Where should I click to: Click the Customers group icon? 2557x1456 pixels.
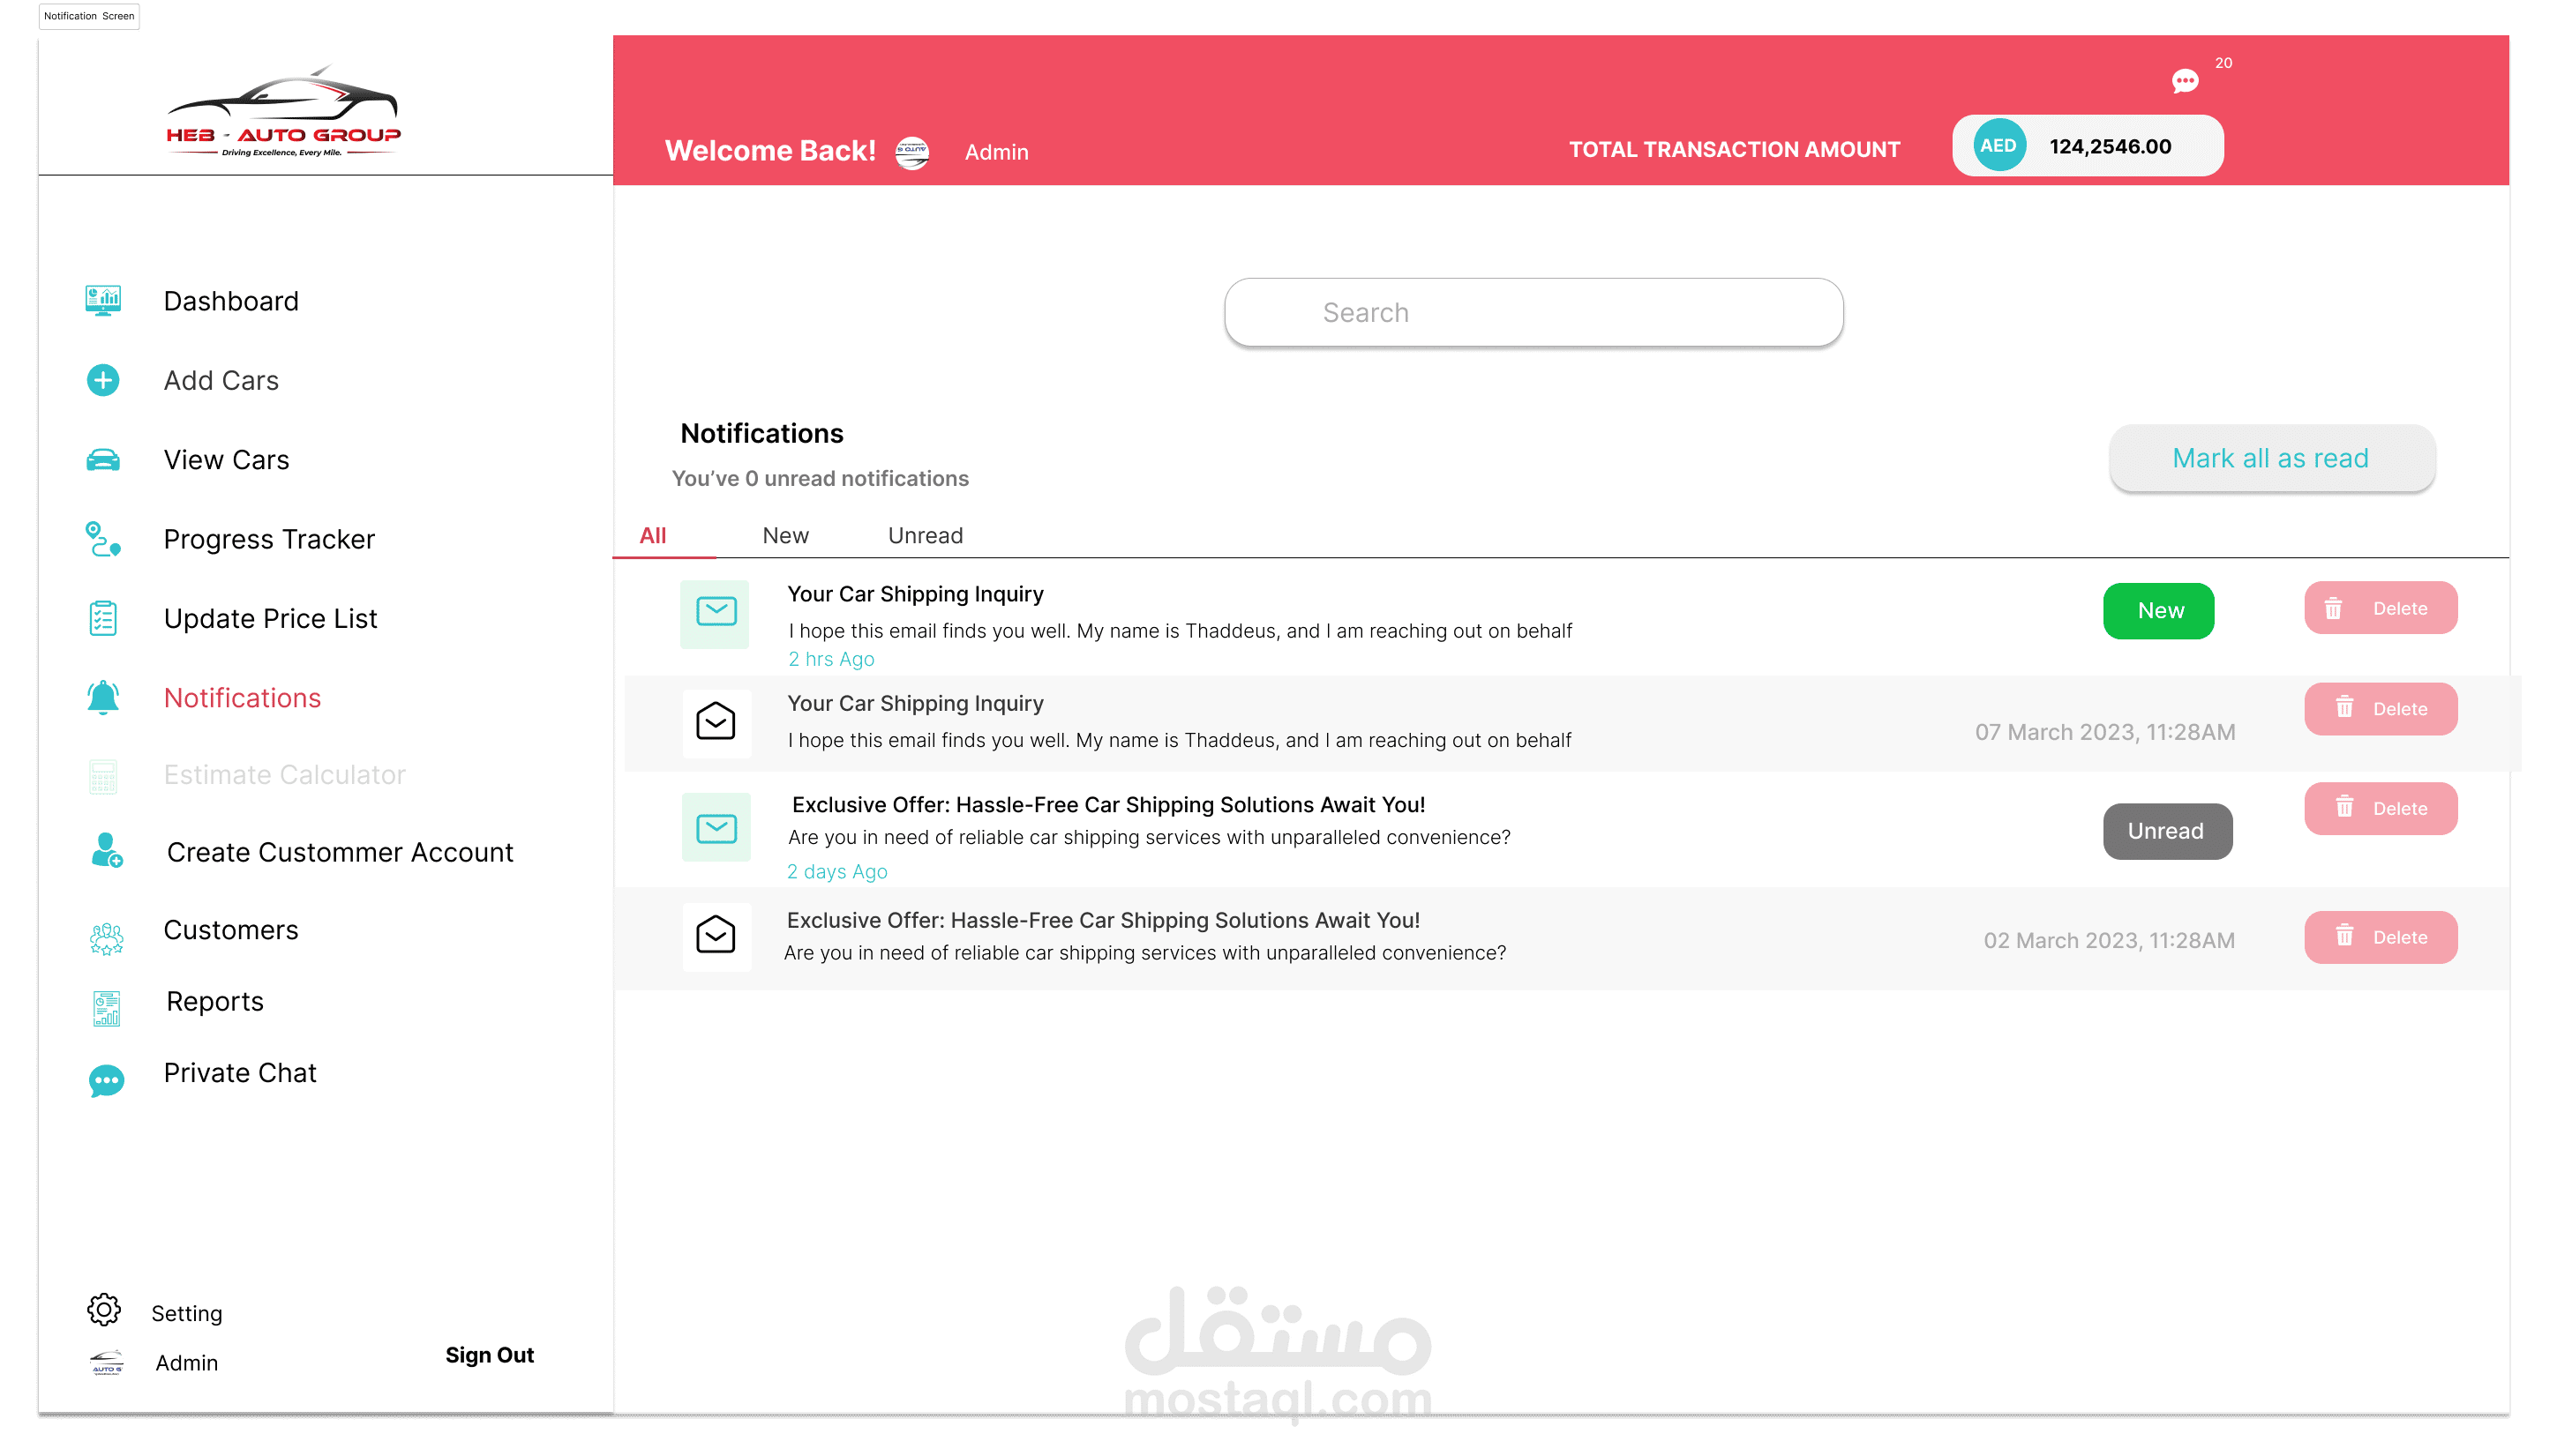click(x=106, y=938)
